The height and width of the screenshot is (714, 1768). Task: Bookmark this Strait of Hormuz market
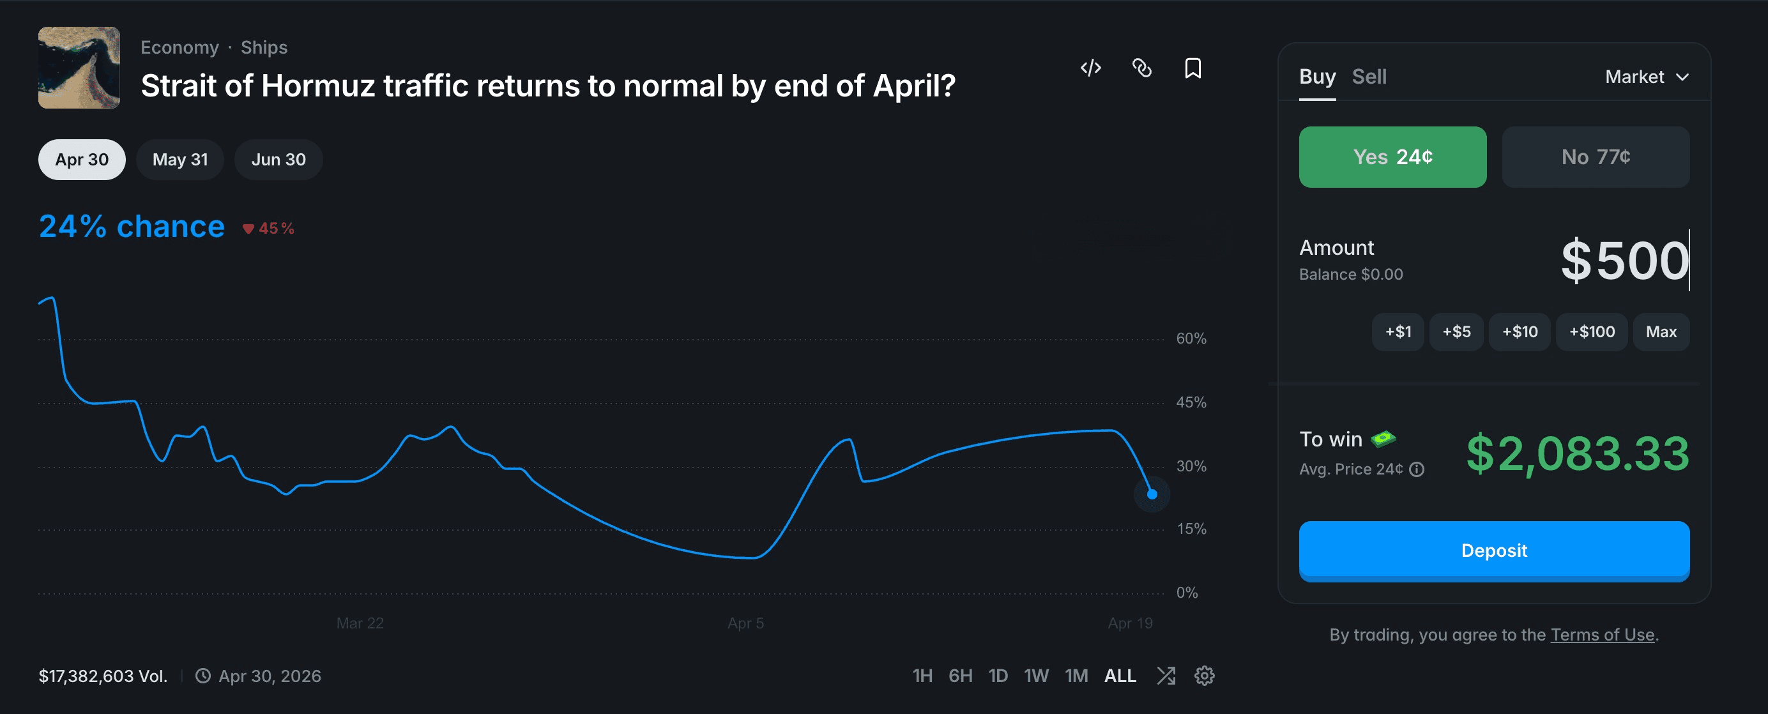[x=1193, y=68]
